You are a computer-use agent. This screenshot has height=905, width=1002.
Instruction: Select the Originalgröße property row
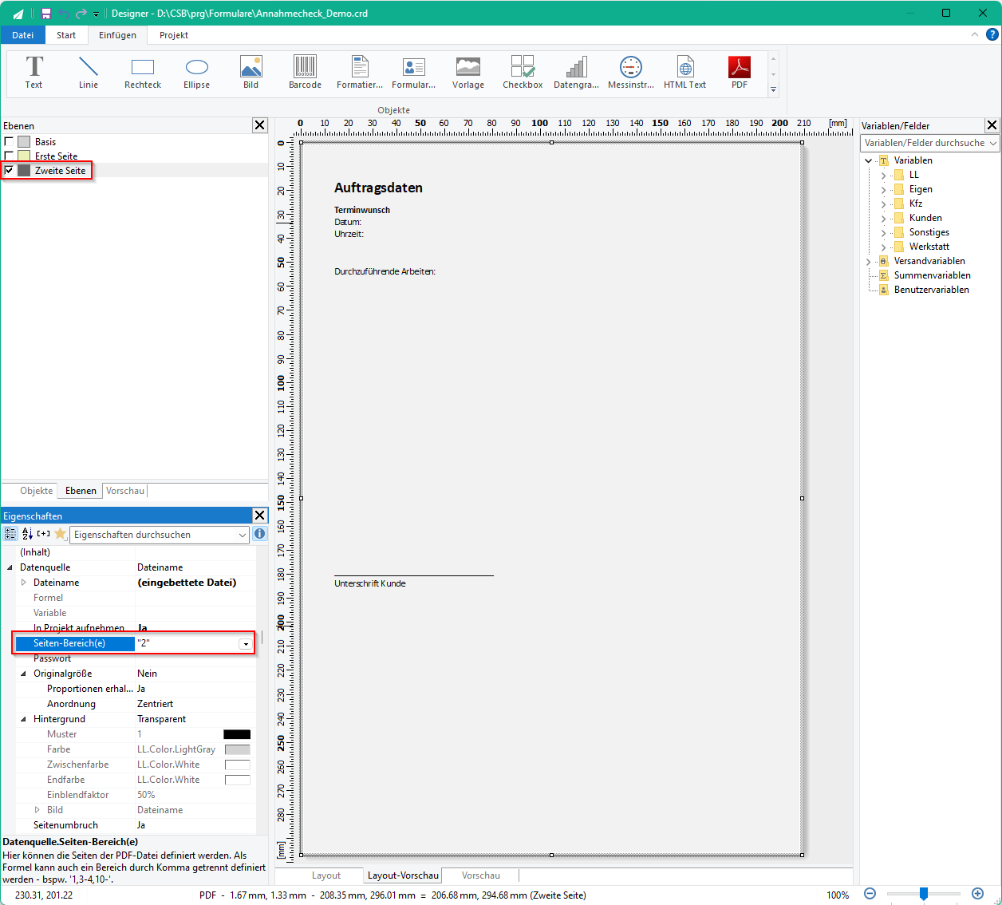pyautogui.click(x=136, y=674)
